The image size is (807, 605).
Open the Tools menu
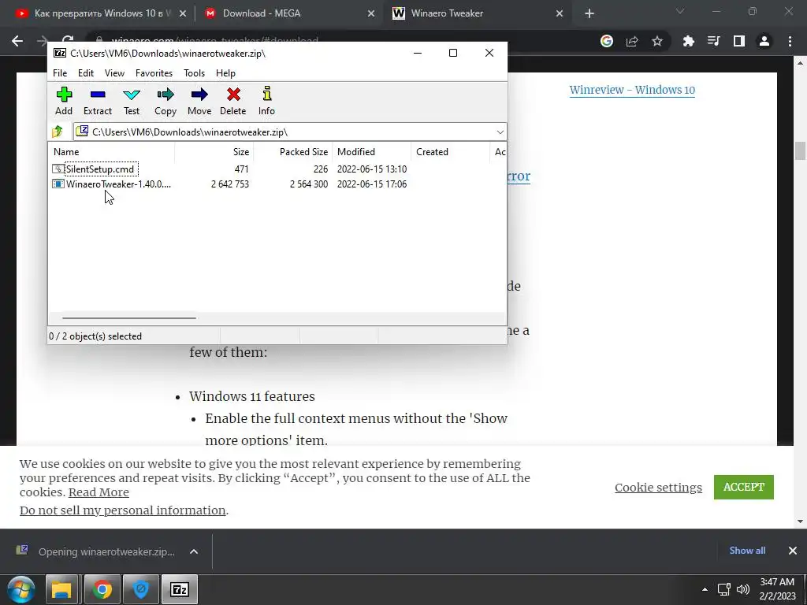coord(194,73)
